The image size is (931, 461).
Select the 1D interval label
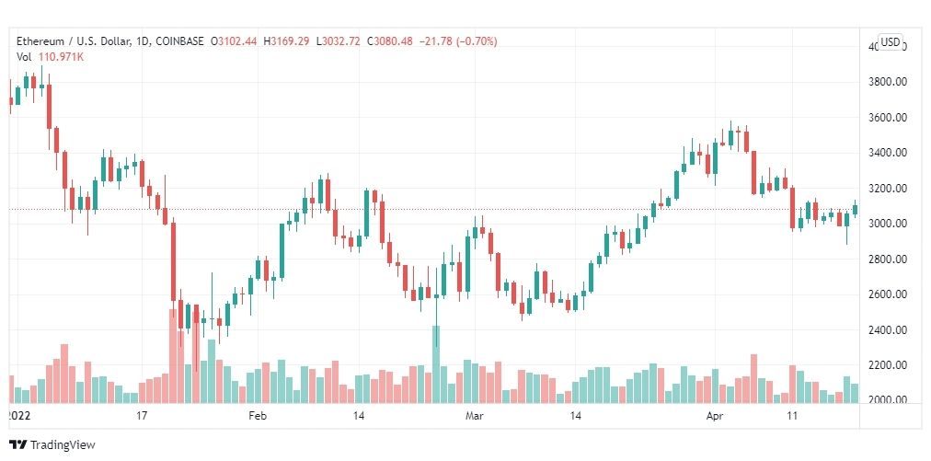coord(158,41)
